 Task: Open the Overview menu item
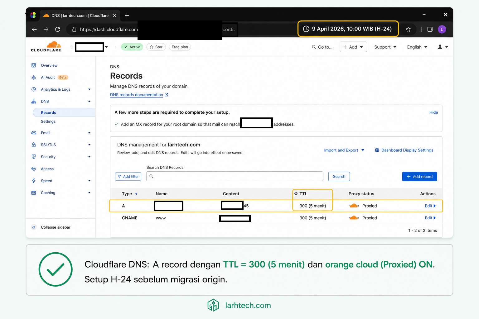49,65
